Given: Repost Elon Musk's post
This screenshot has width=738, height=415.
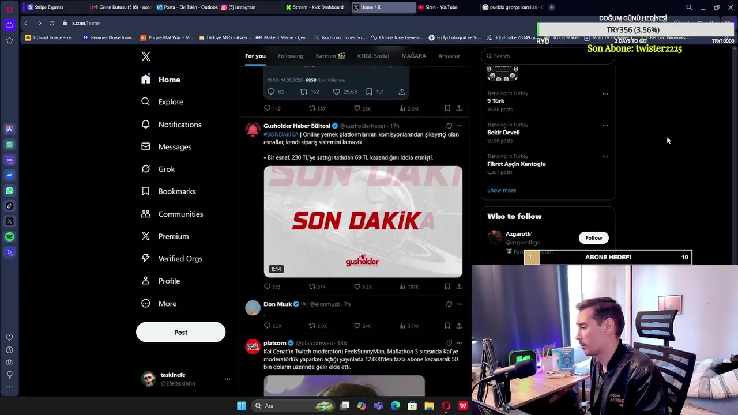Looking at the screenshot, I should point(318,326).
